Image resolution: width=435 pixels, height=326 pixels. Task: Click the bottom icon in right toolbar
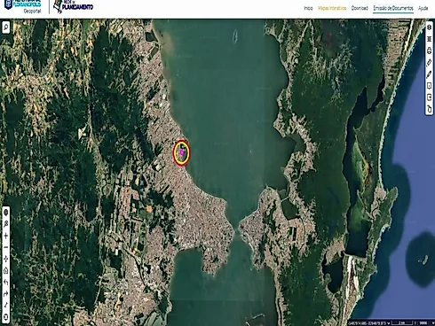(x=430, y=109)
